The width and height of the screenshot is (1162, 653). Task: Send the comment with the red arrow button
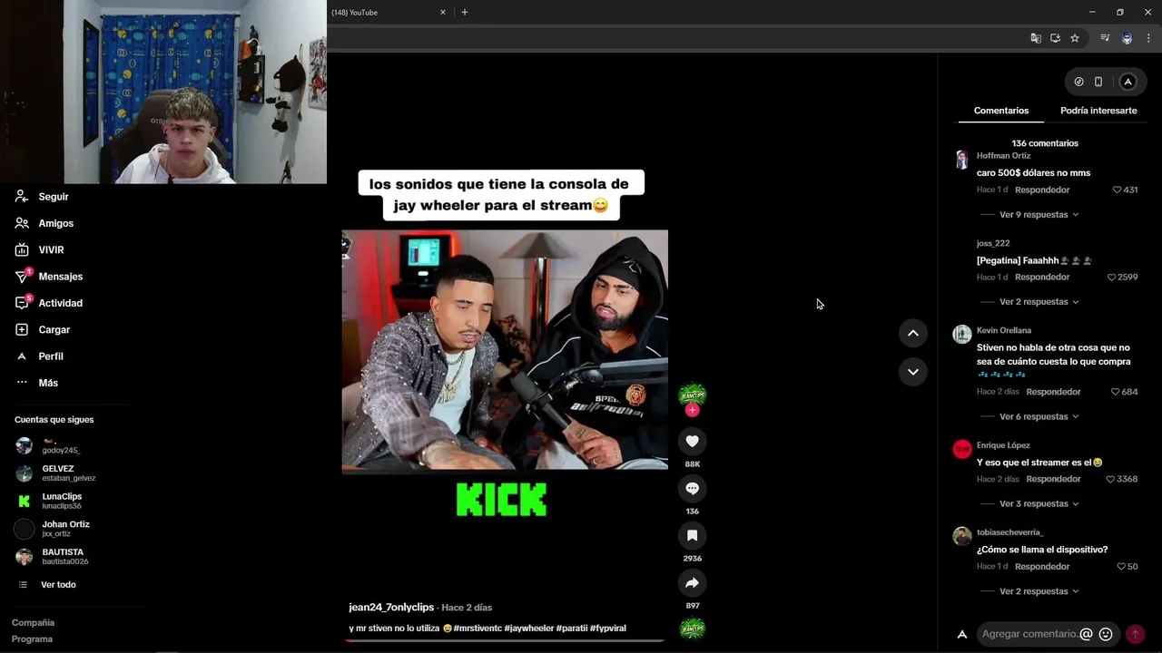(x=1135, y=634)
